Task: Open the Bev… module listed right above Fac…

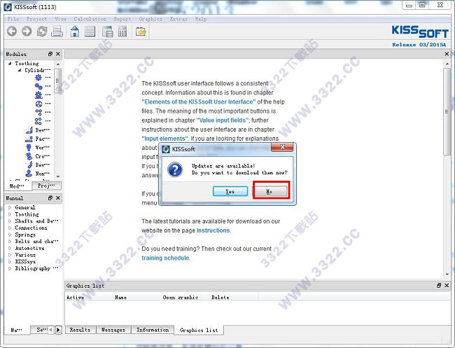Action: pyautogui.click(x=38, y=130)
